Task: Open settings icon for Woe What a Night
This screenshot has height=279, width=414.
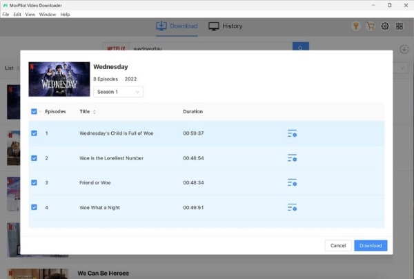Action: 291,207
